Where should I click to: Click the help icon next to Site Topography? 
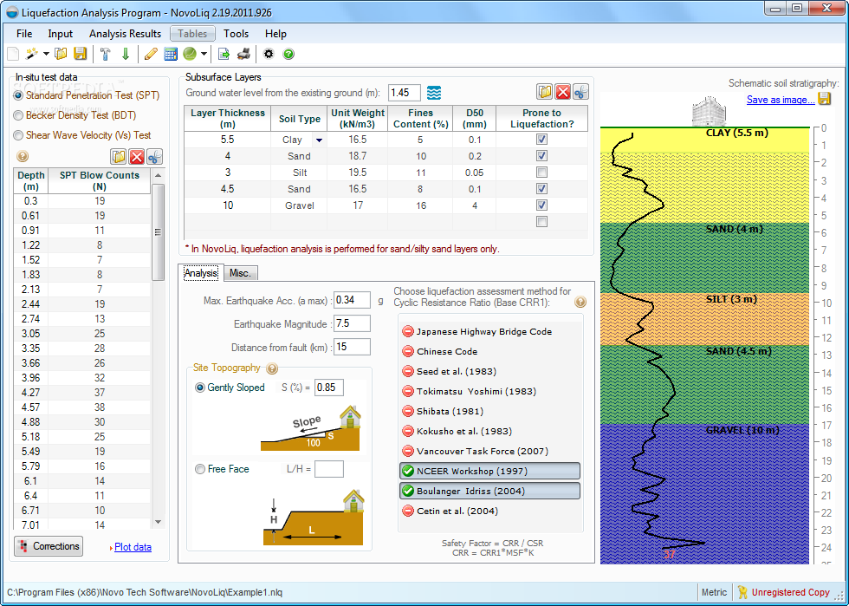(x=272, y=368)
